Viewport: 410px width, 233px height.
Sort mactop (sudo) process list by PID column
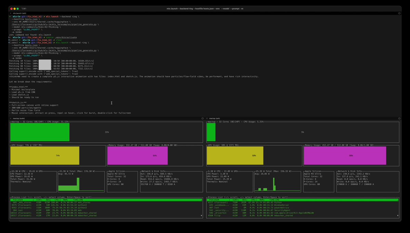tap(15, 200)
